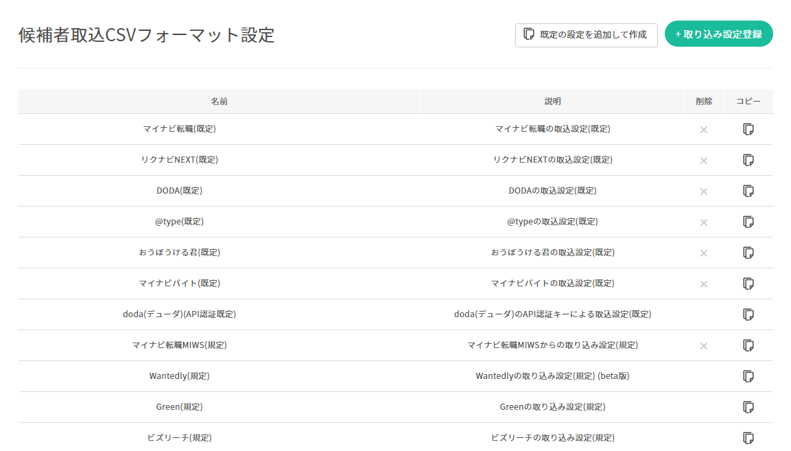The width and height of the screenshot is (791, 451).
Task: Select the 説明 column header
Action: (x=552, y=102)
